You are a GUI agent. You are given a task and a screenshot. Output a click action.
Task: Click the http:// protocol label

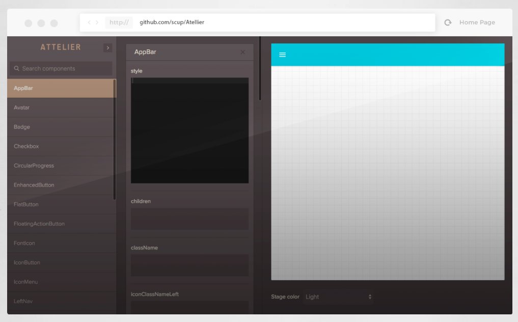(x=119, y=22)
